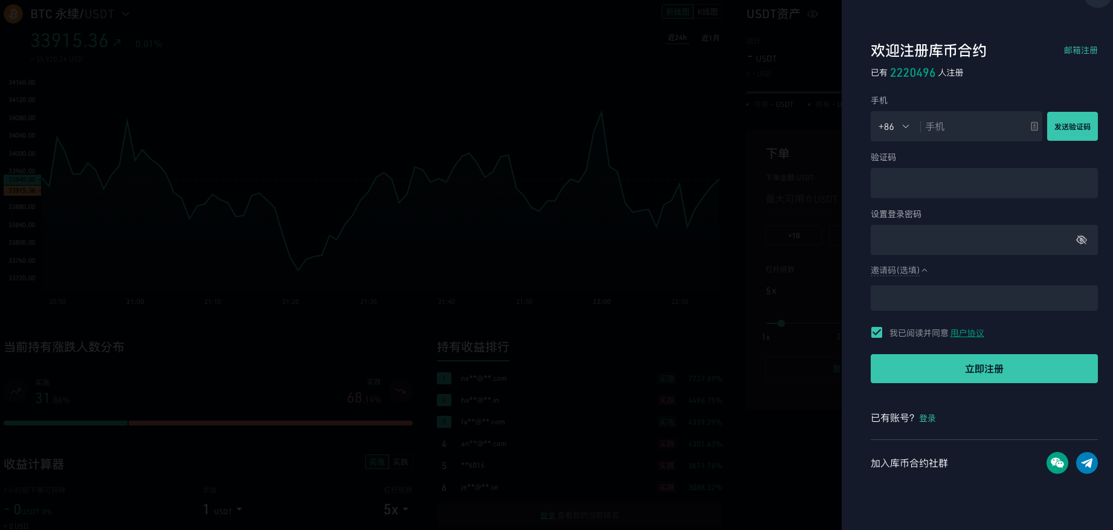Toggle the user agreement checkbox
Screen dimensions: 1113x530
pos(877,332)
